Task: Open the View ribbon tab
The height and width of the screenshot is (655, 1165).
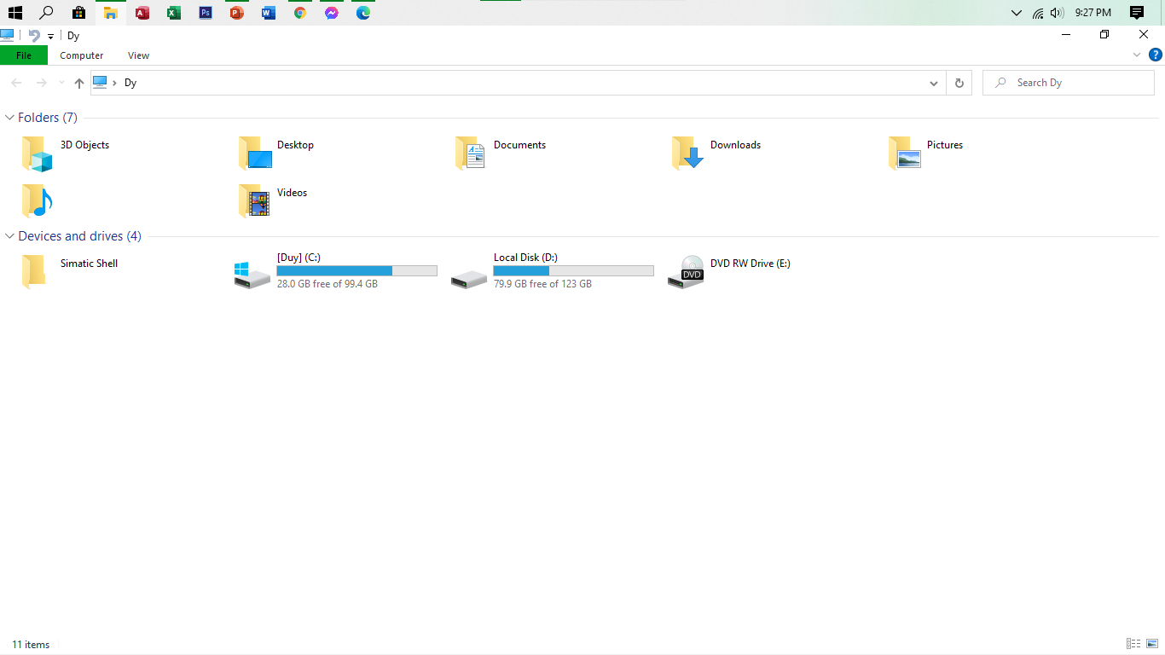Action: click(138, 55)
